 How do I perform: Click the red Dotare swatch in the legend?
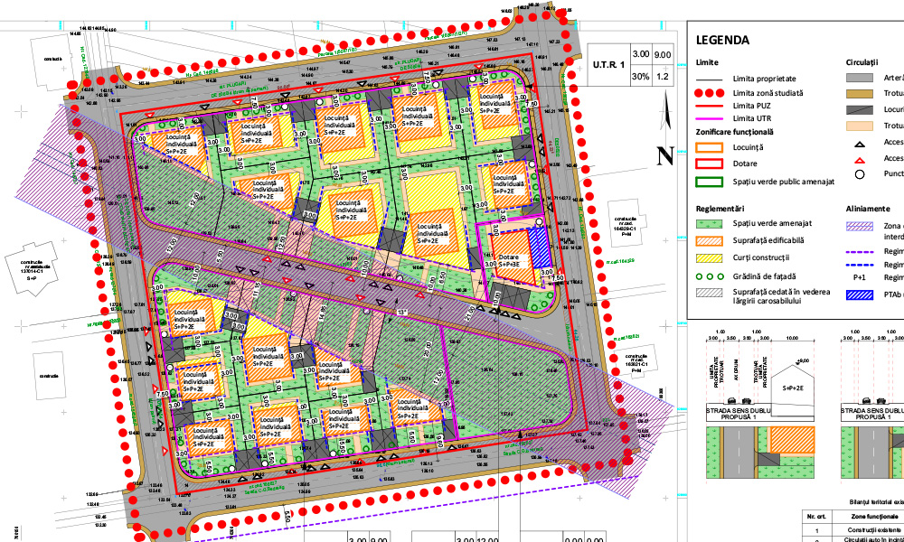point(709,164)
